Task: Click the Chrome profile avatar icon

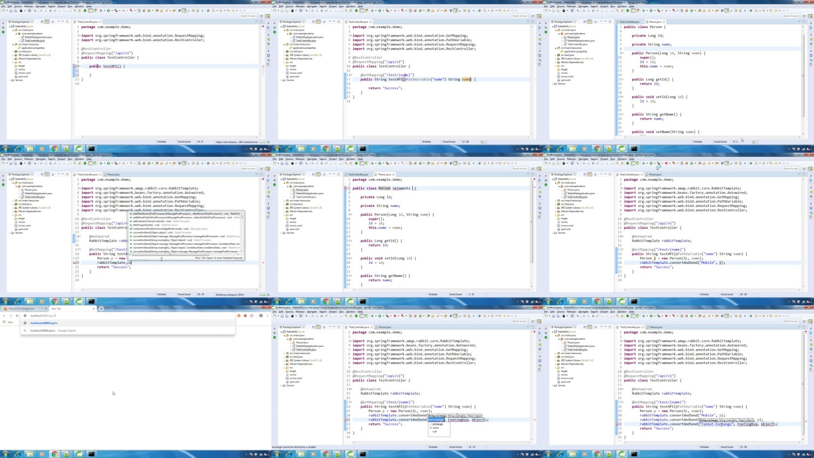Action: 261,316
